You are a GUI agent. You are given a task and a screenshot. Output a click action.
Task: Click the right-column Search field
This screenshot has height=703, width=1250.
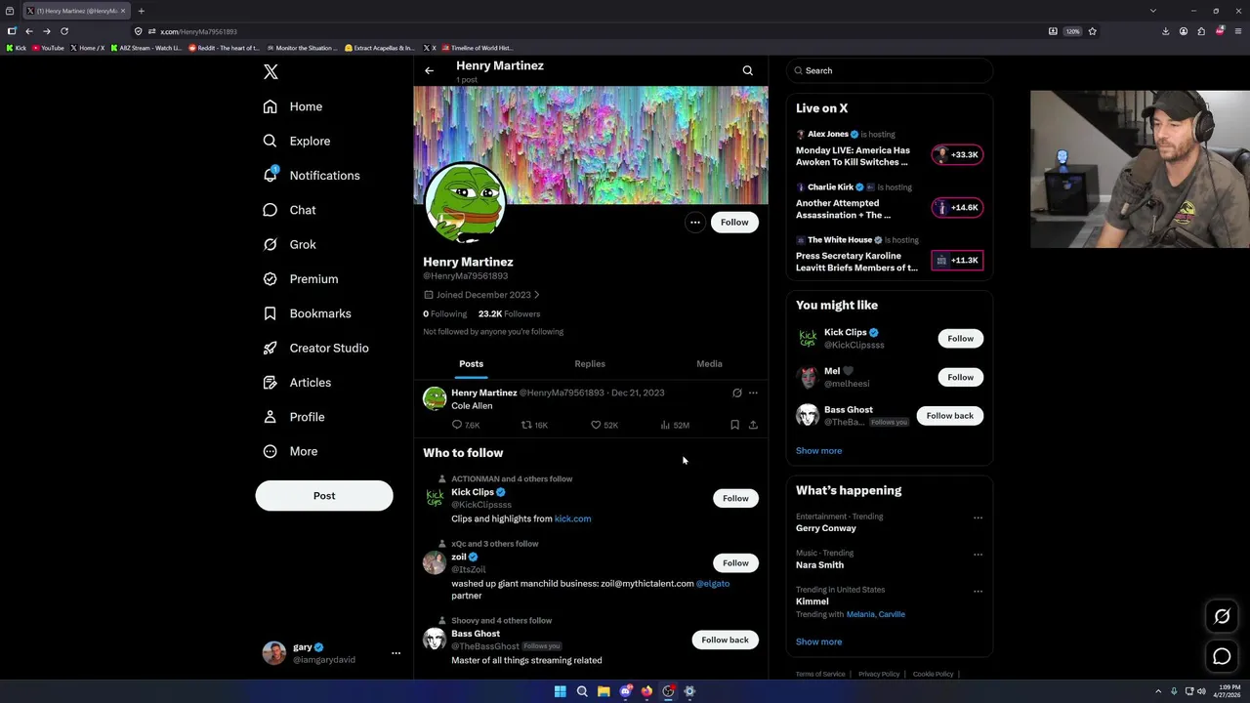coord(890,70)
